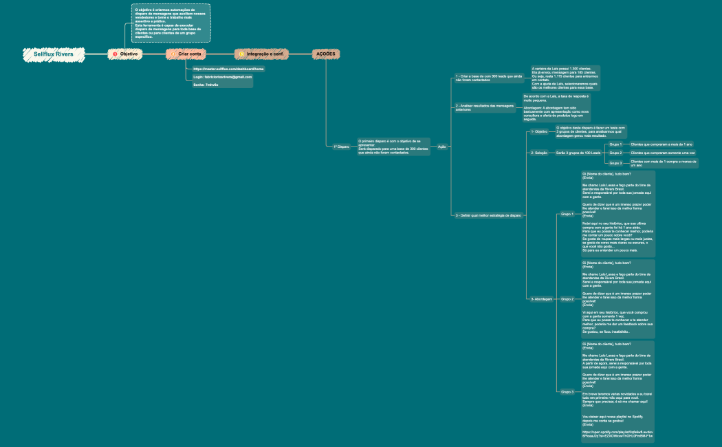Select the AÇÕOES topic node

point(325,54)
